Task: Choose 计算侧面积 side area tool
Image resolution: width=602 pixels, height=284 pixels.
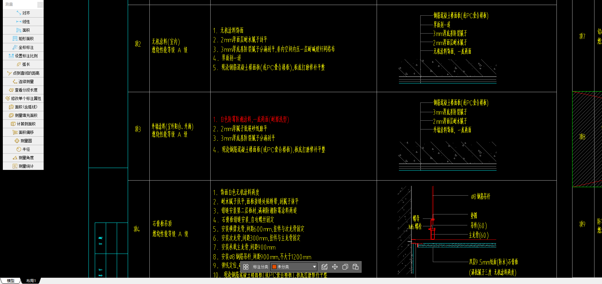Action: point(23,124)
